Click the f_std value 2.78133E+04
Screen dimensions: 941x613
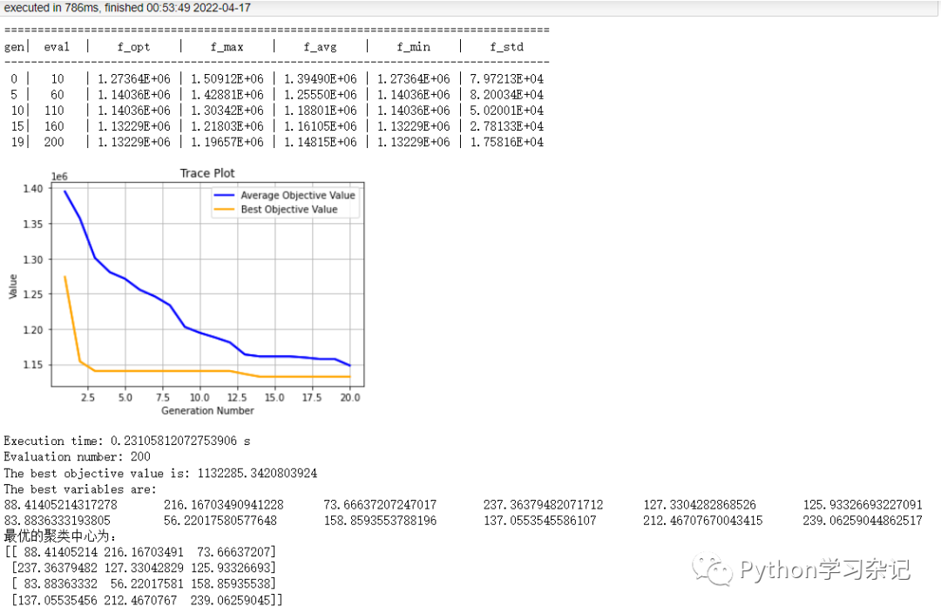click(507, 126)
